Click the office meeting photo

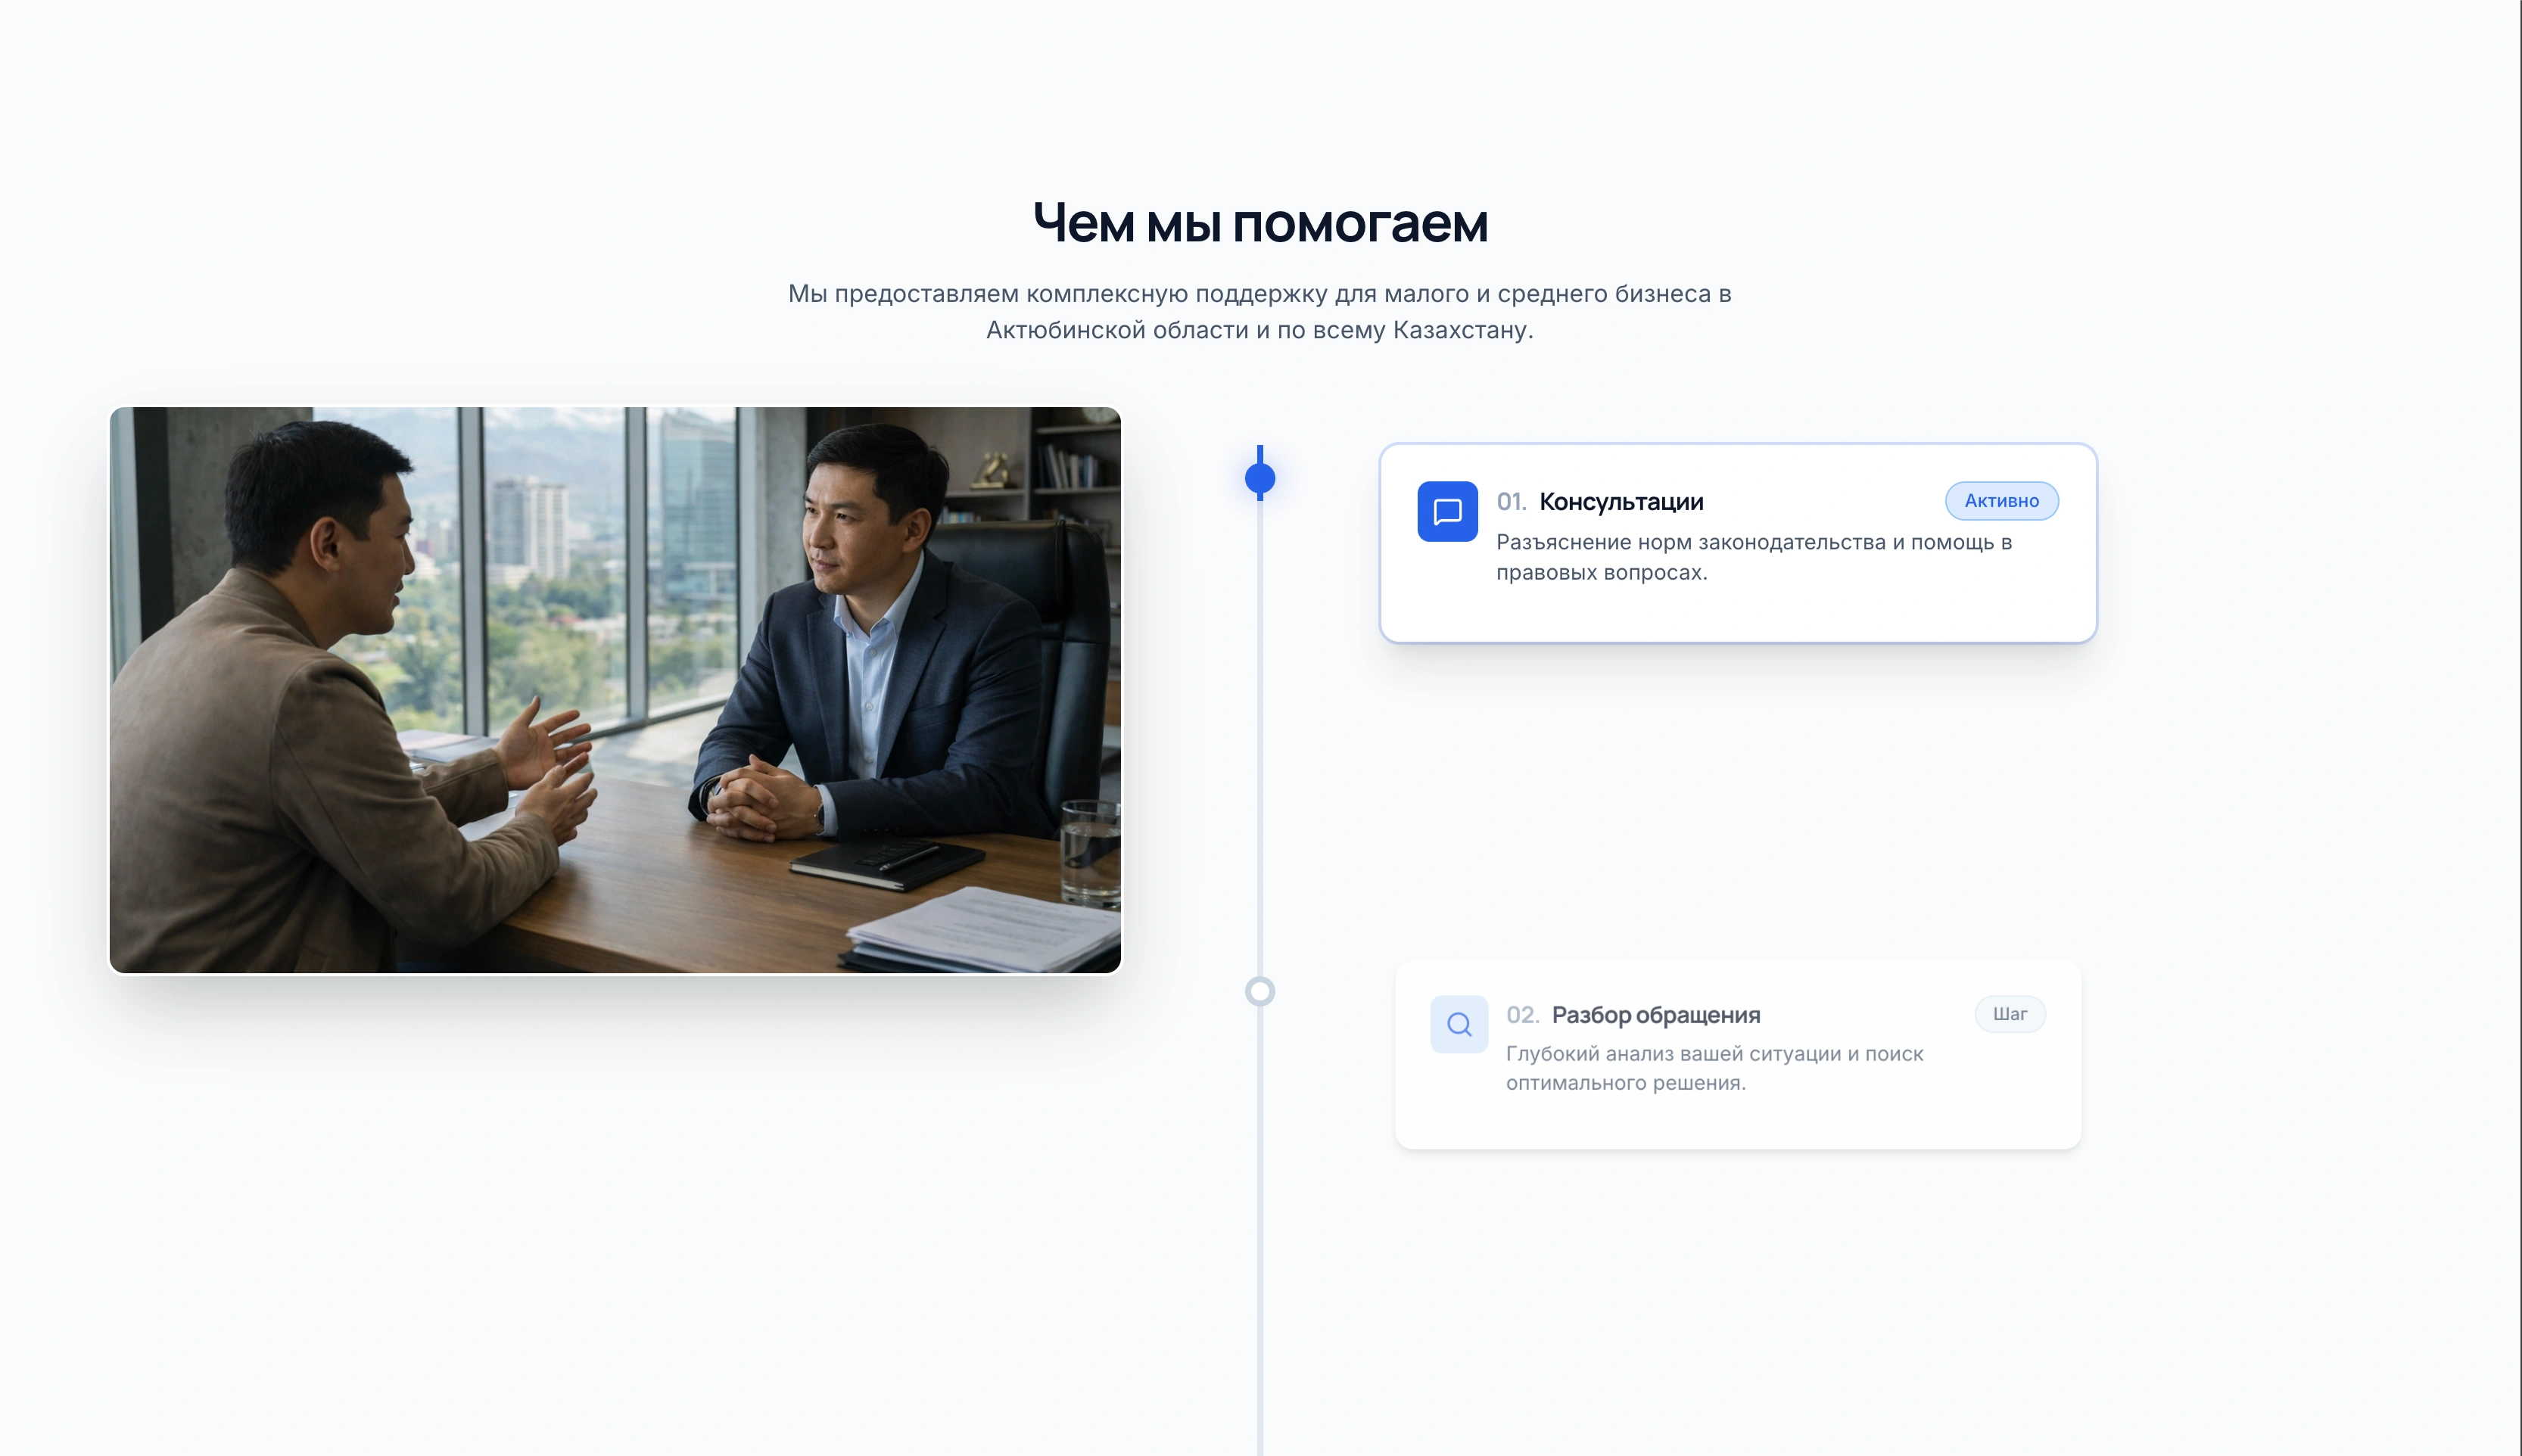(615, 690)
